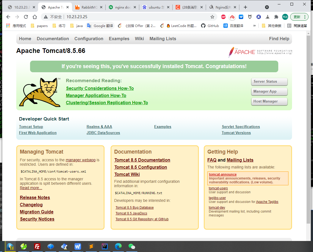Reload the Tomcat page

26,17
